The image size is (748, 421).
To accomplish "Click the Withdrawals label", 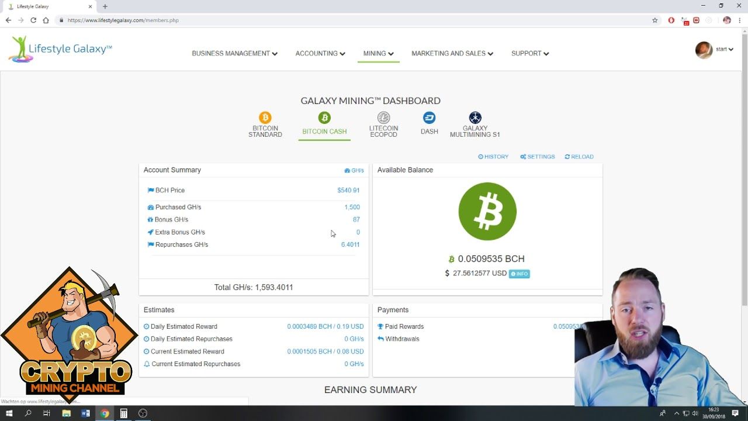I will click(x=402, y=339).
